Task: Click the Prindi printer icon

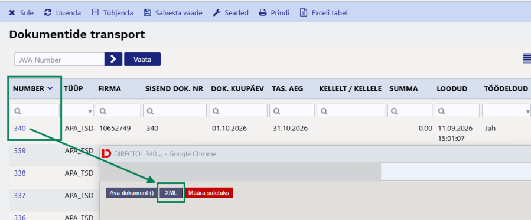Action: (263, 13)
